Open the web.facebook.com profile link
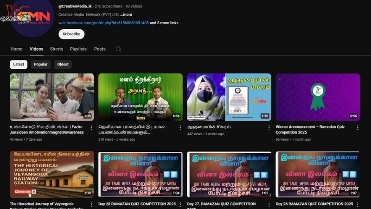 [x=103, y=23]
